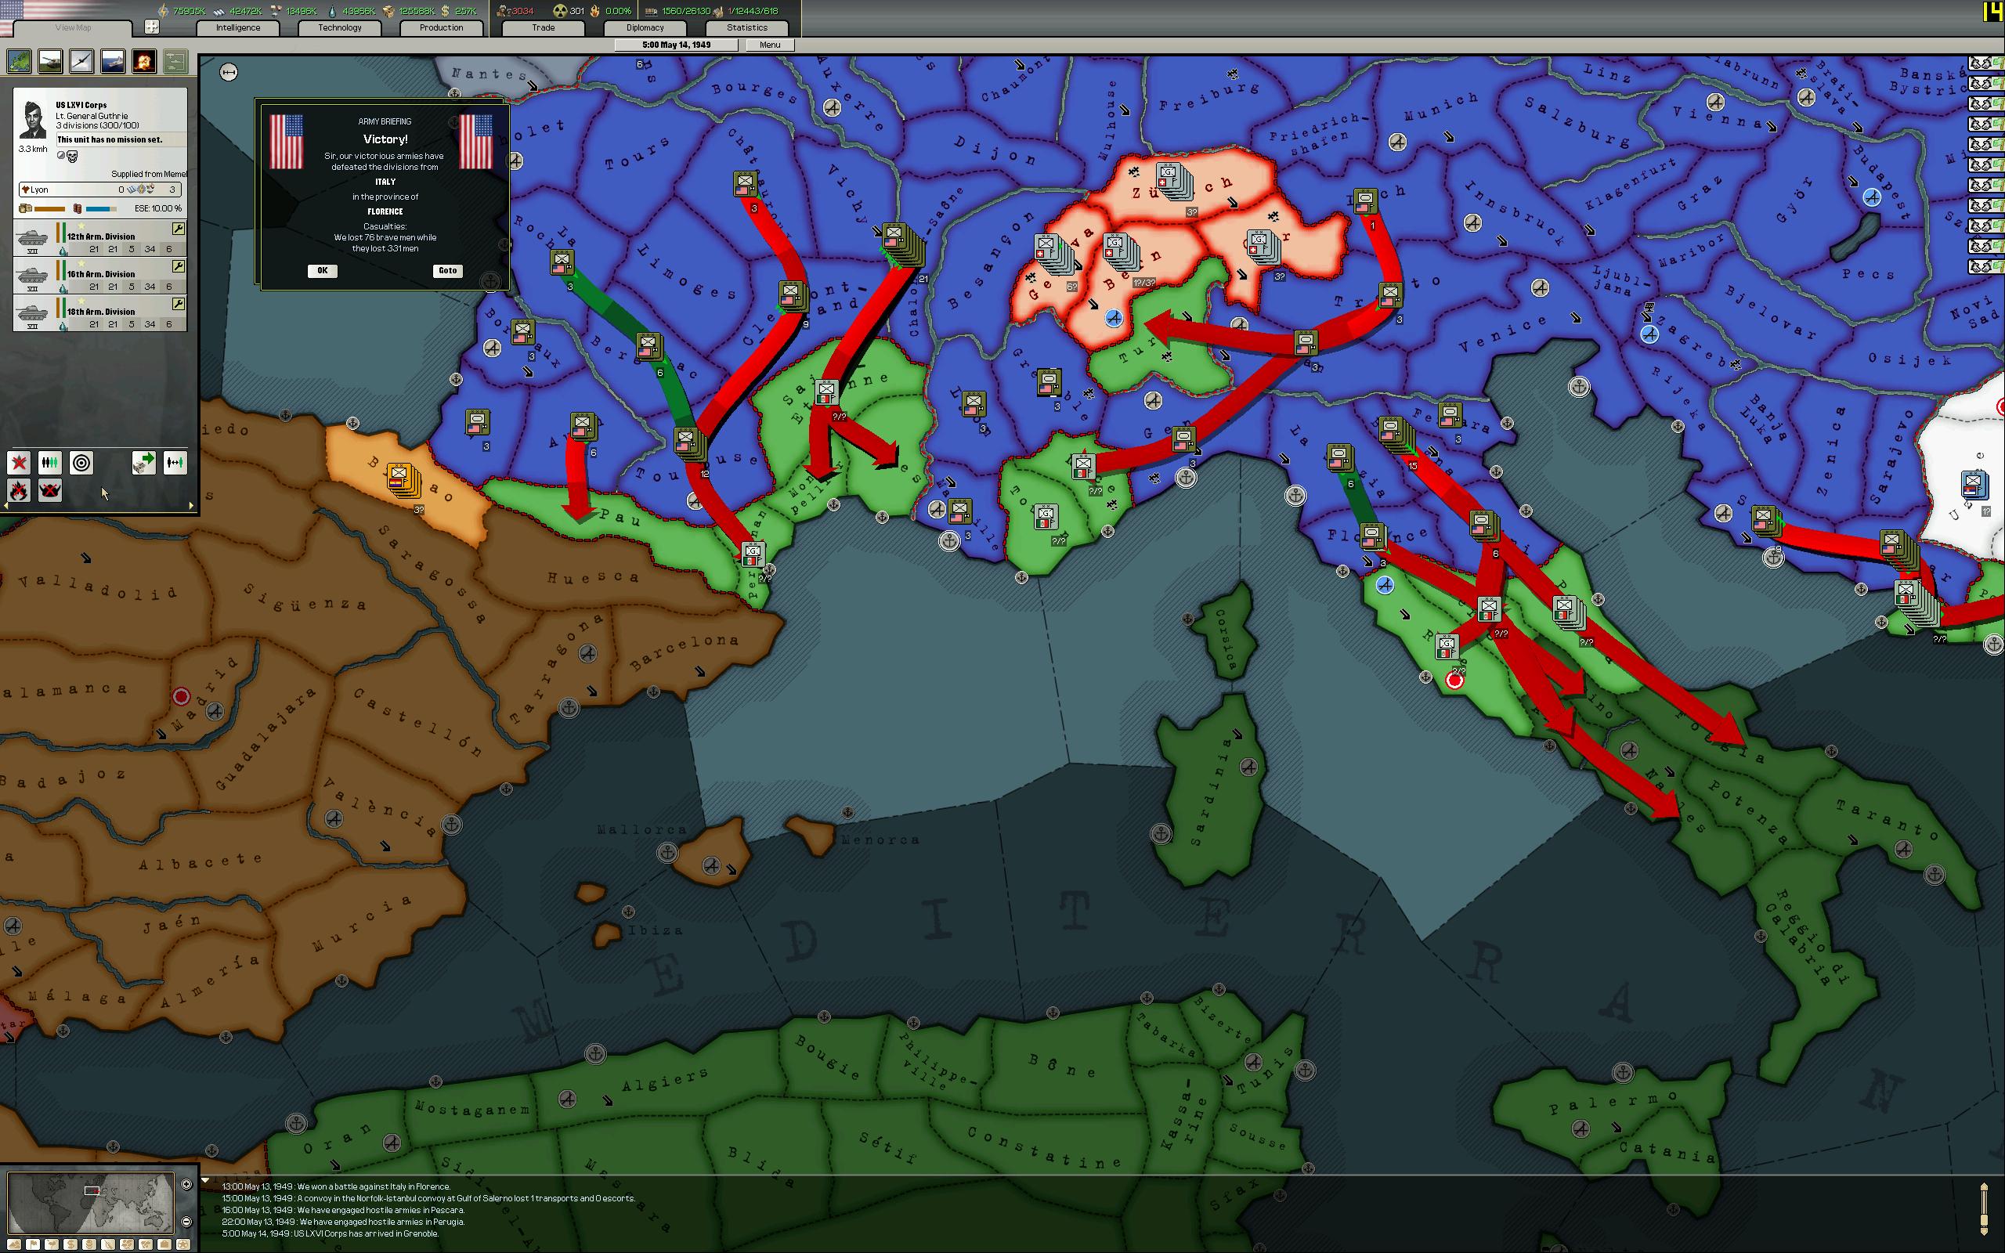2005x1253 pixels.
Task: Open the Production tab
Action: tap(441, 27)
